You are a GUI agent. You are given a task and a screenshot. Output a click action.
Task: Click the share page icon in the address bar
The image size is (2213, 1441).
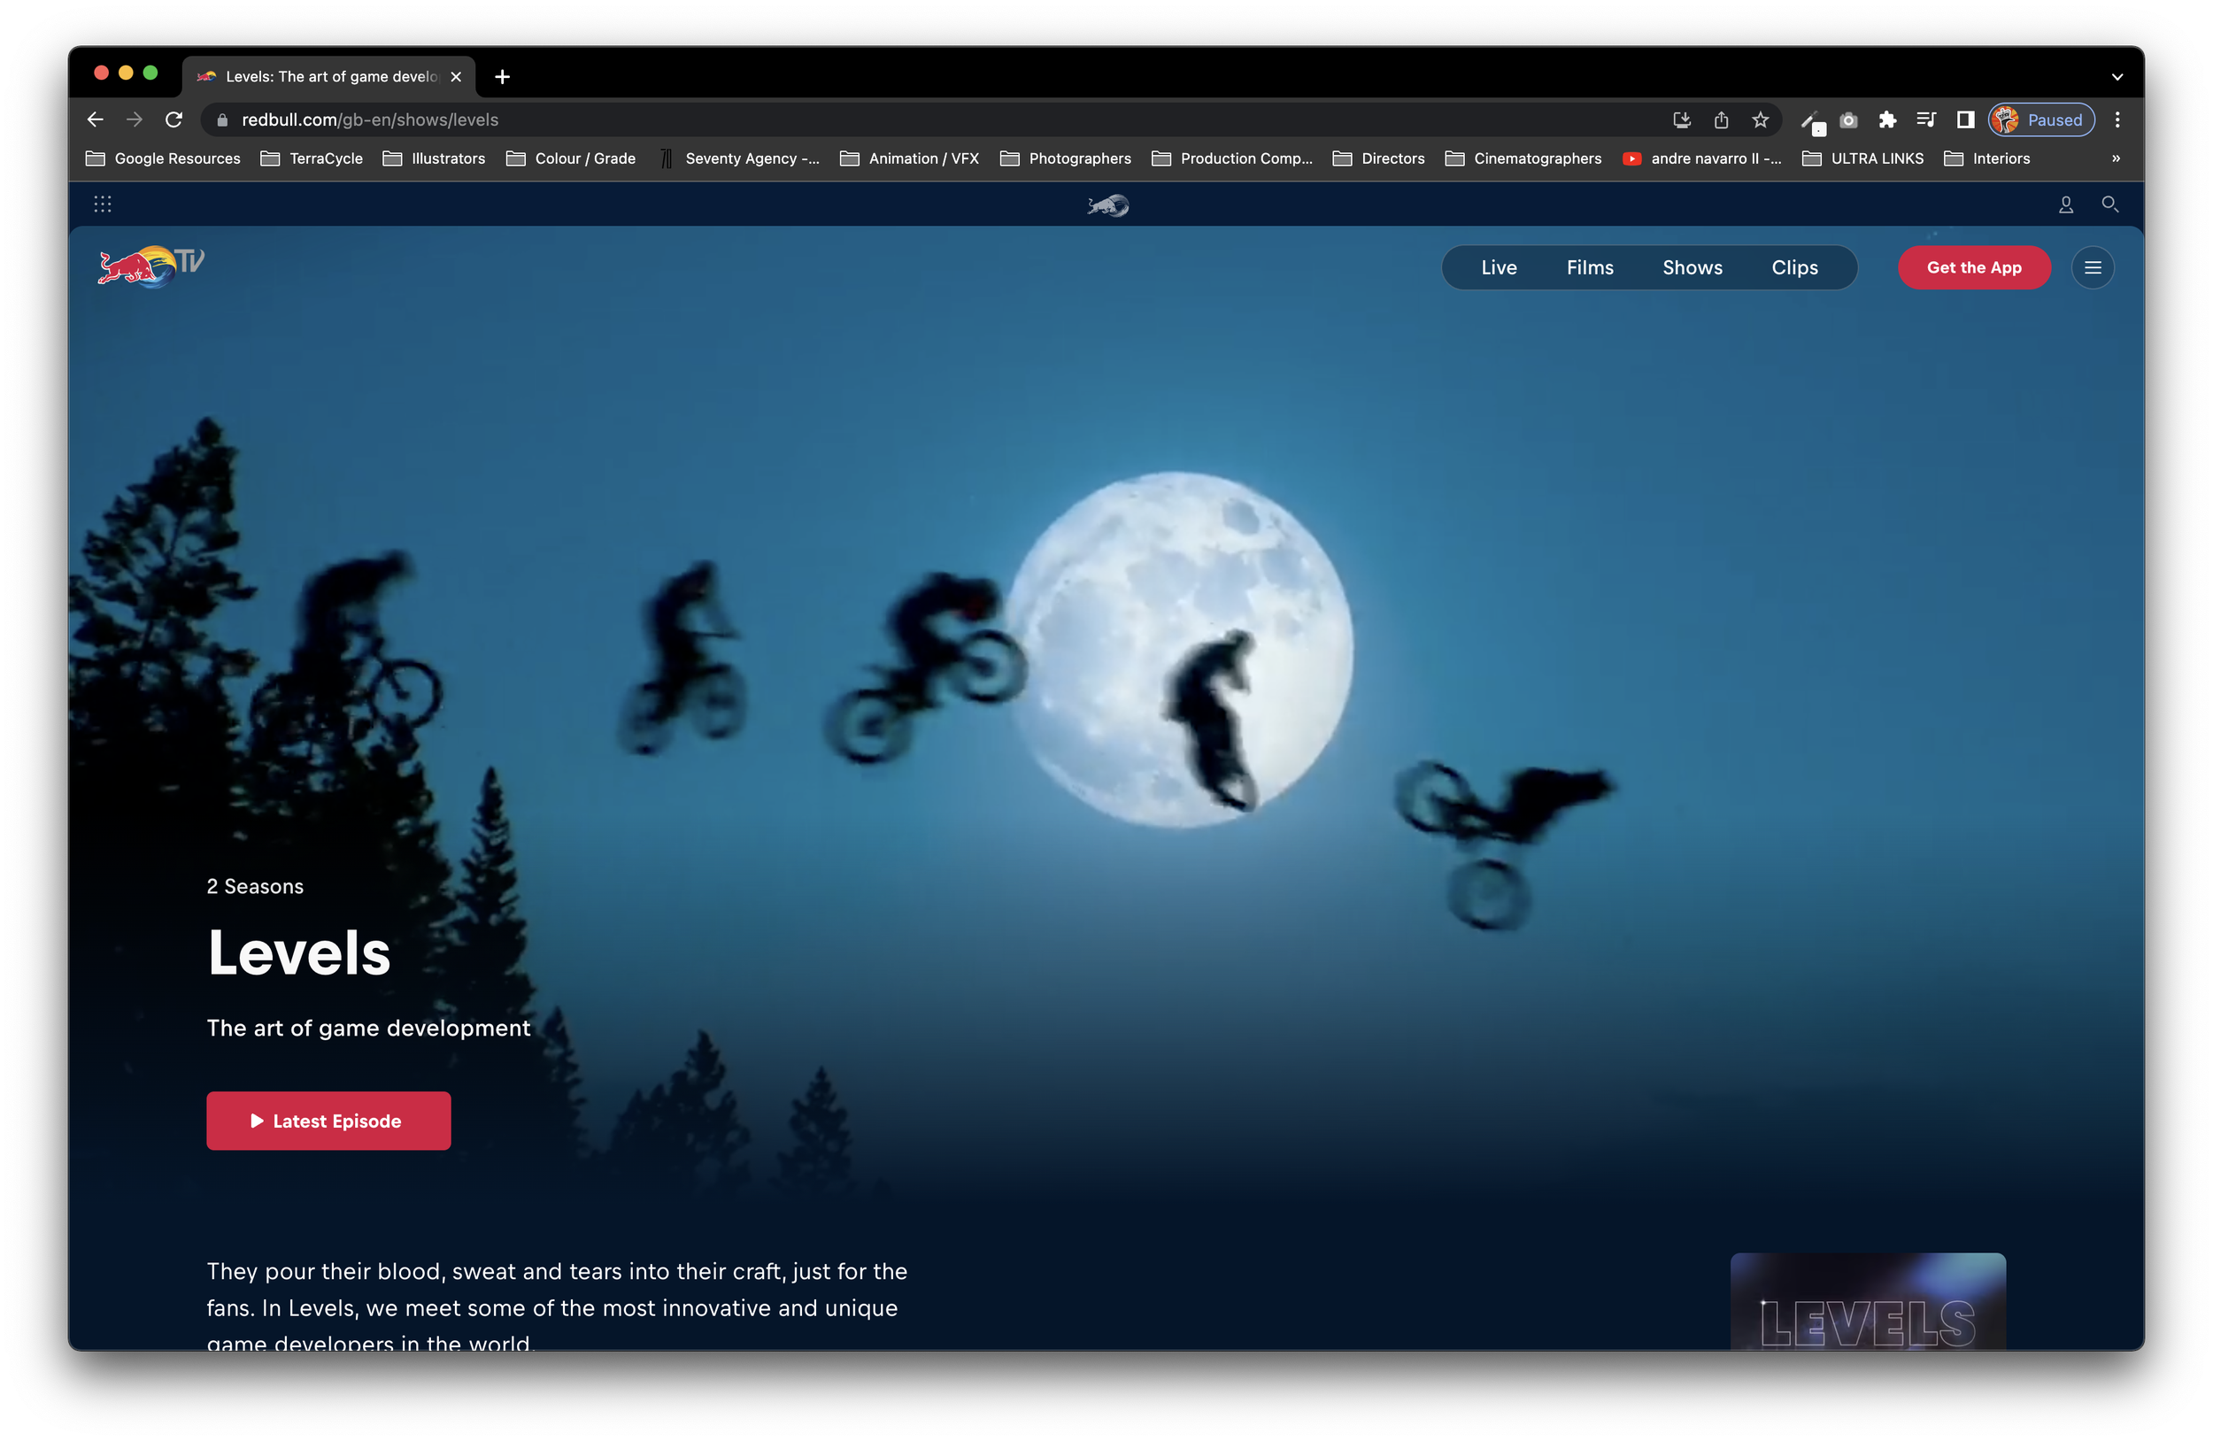pos(1721,119)
